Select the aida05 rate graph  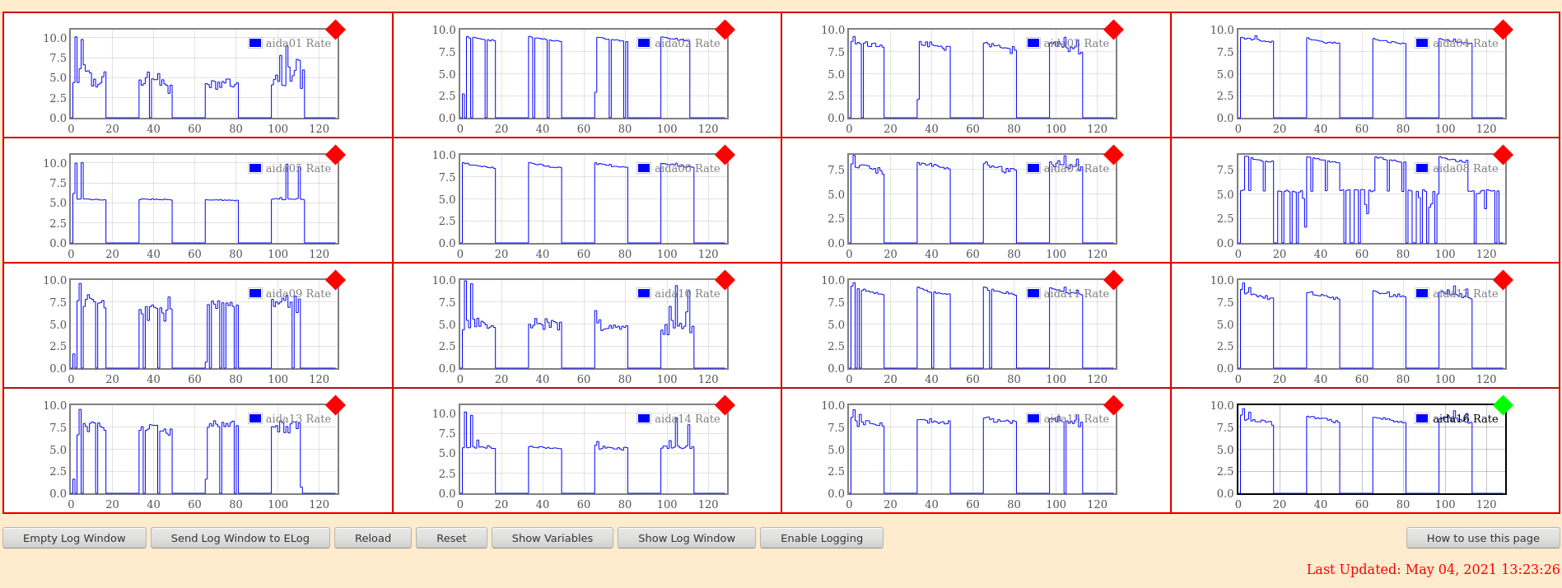click(204, 199)
